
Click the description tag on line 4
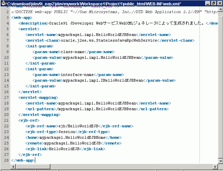pyautogui.click(x=34, y=23)
